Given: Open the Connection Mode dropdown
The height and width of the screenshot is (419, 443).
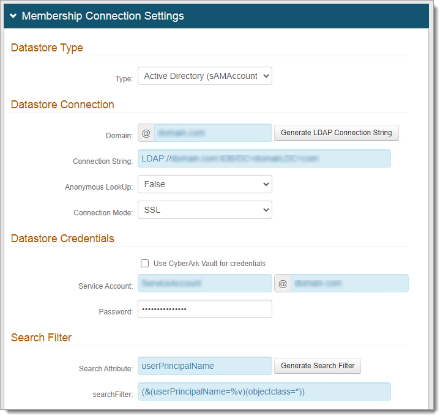Looking at the screenshot, I should (x=205, y=210).
